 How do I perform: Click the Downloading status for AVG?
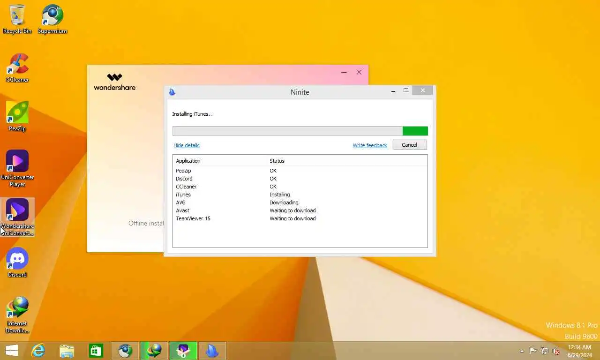284,202
